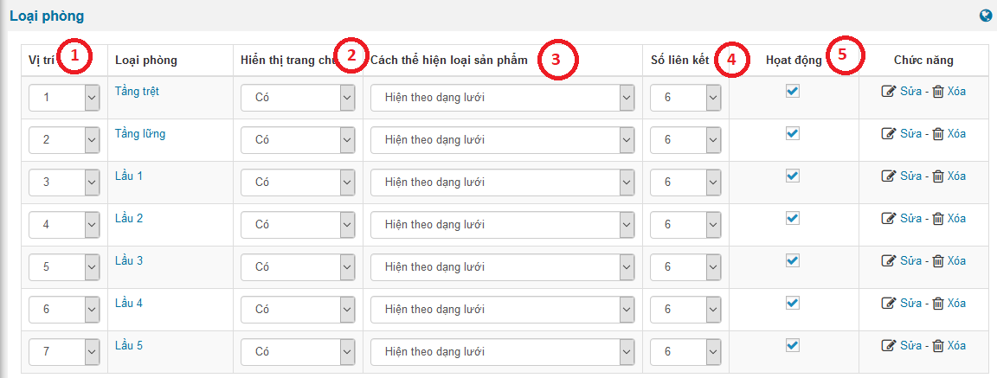This screenshot has width=997, height=378.
Task: Click the trash icon for Tầng trệt
Action: [x=937, y=92]
